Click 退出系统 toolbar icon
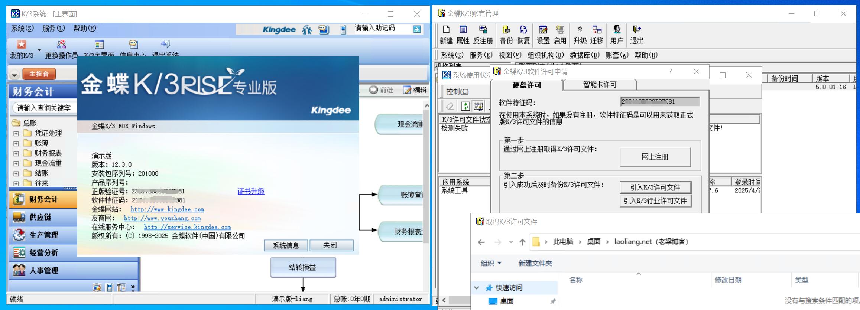The width and height of the screenshot is (860, 310). pyautogui.click(x=166, y=45)
